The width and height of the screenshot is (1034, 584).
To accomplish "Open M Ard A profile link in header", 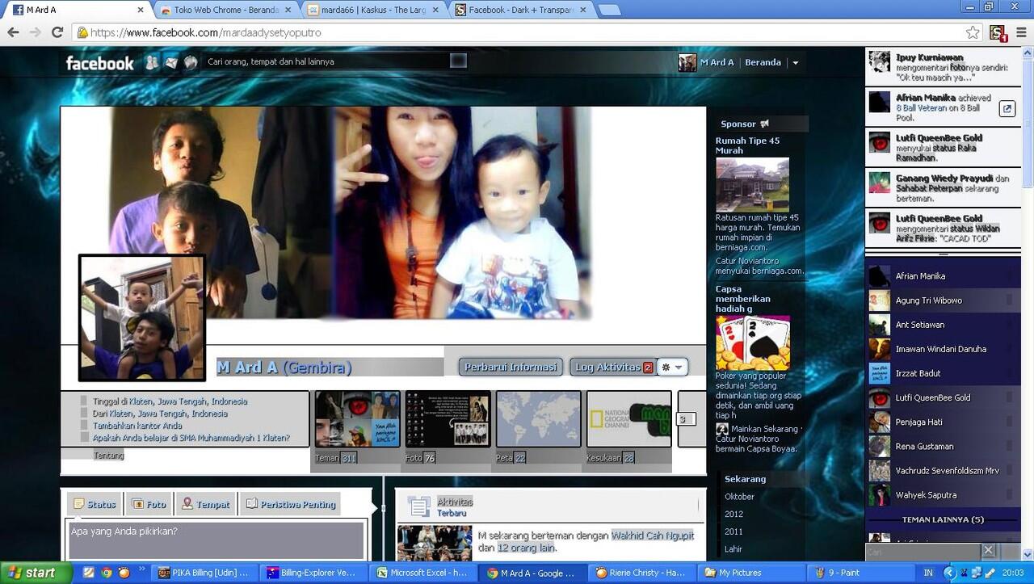I will [x=707, y=62].
